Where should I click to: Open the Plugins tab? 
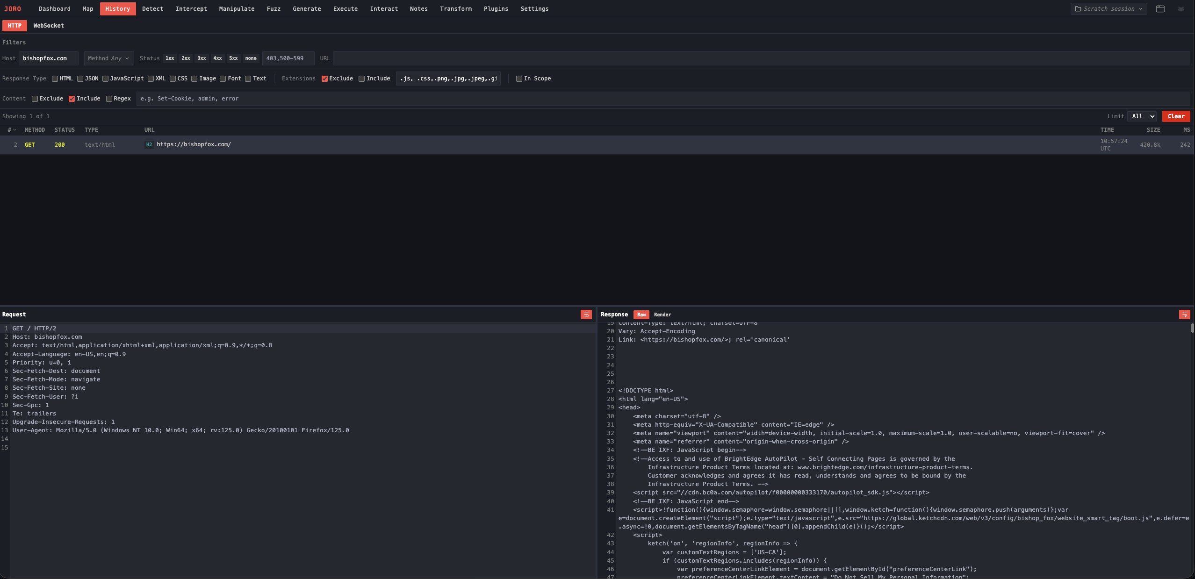(496, 9)
